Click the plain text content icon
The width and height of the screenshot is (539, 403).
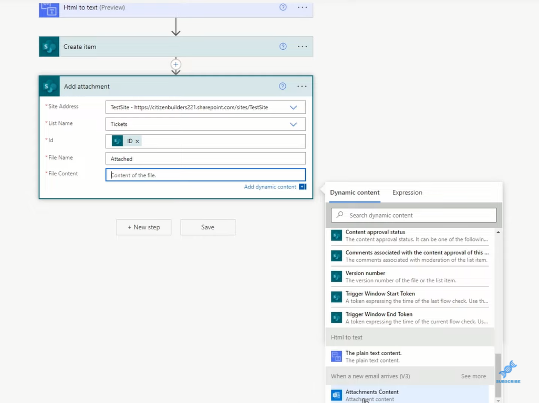point(336,356)
